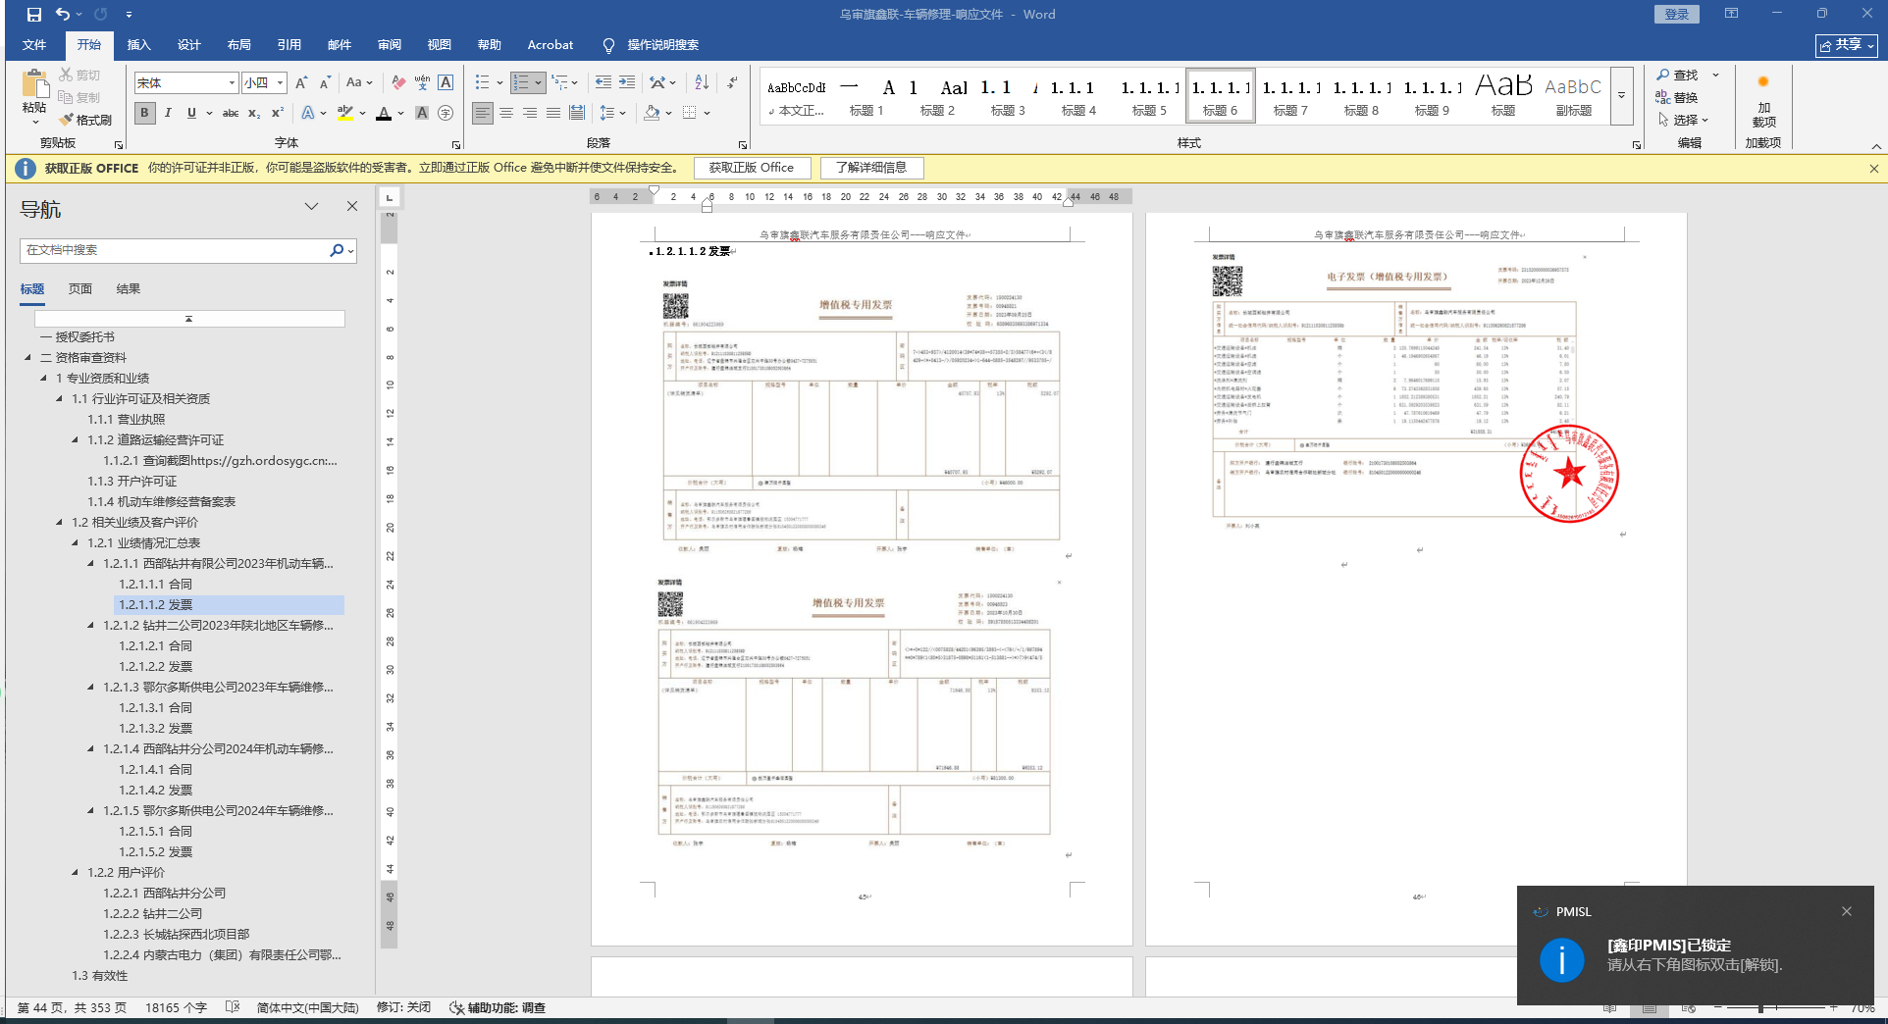
Task: Toggle superscript formatting
Action: [x=278, y=114]
